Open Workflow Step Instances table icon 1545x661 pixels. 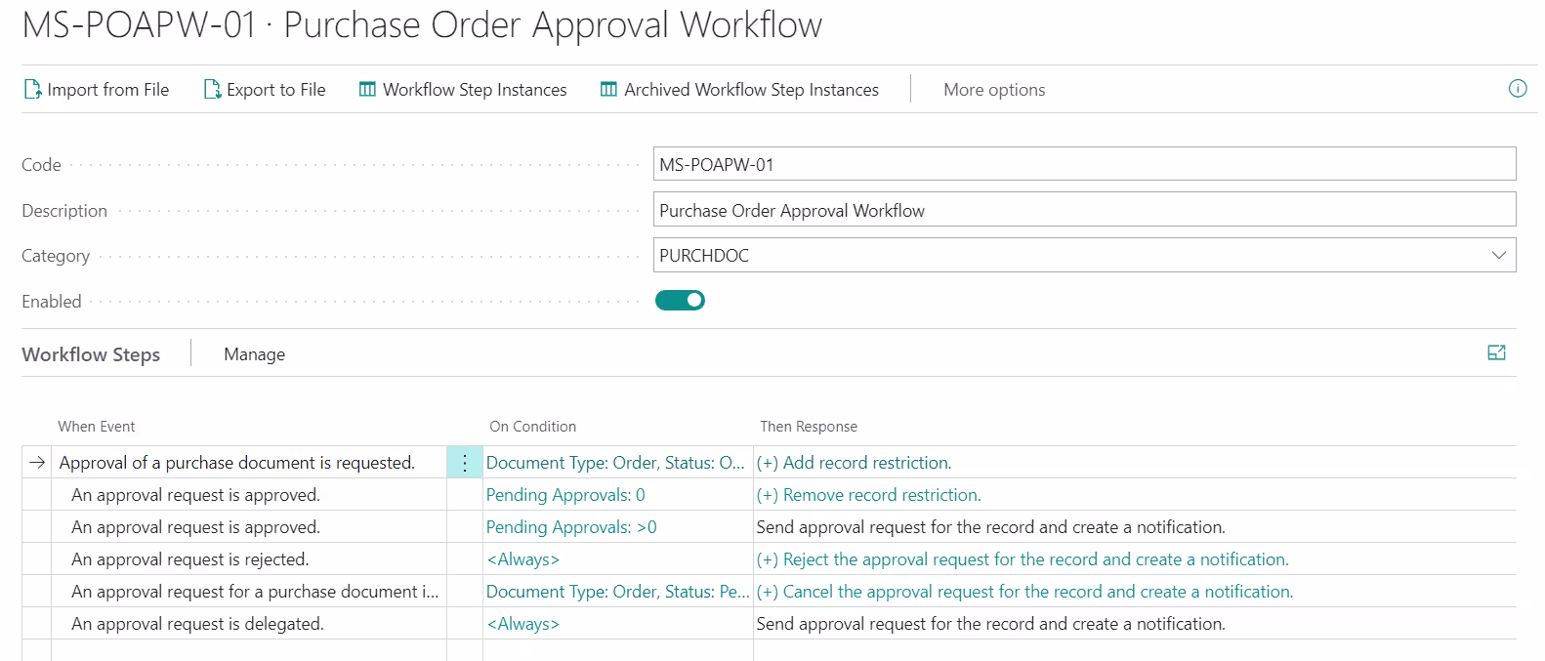pos(367,90)
